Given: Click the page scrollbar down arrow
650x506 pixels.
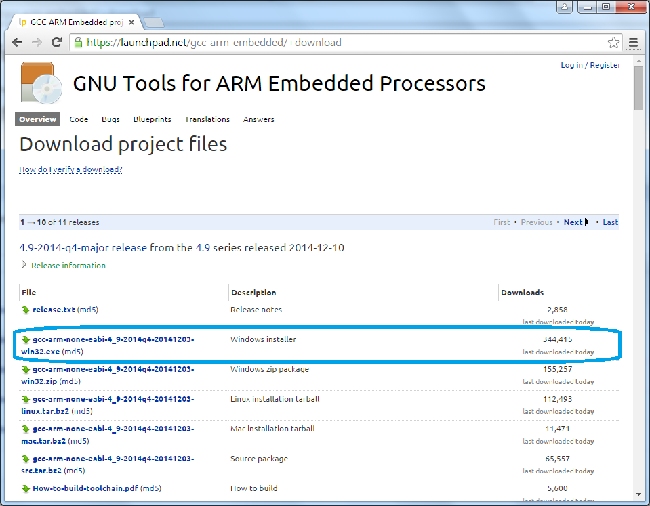Looking at the screenshot, I should [638, 494].
